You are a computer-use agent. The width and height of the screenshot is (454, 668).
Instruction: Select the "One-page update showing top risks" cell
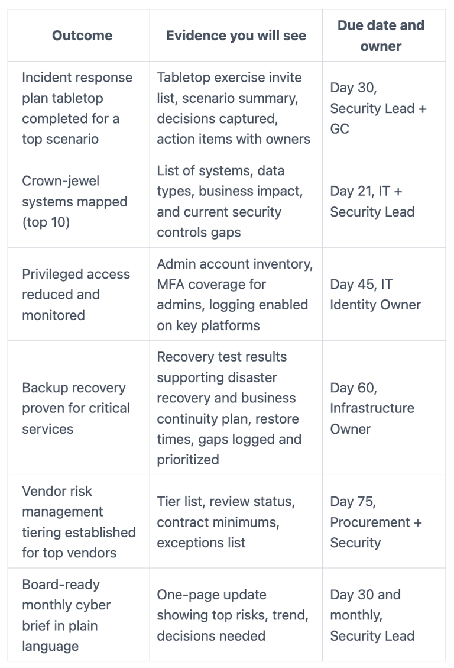tap(232, 615)
